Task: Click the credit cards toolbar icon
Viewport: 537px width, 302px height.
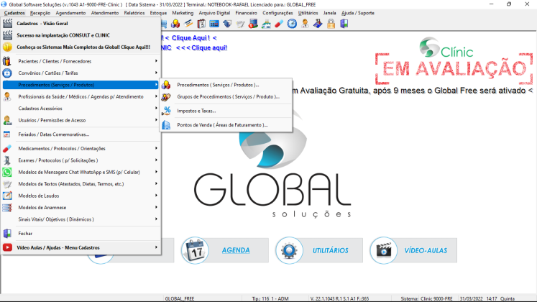Action: (x=188, y=24)
